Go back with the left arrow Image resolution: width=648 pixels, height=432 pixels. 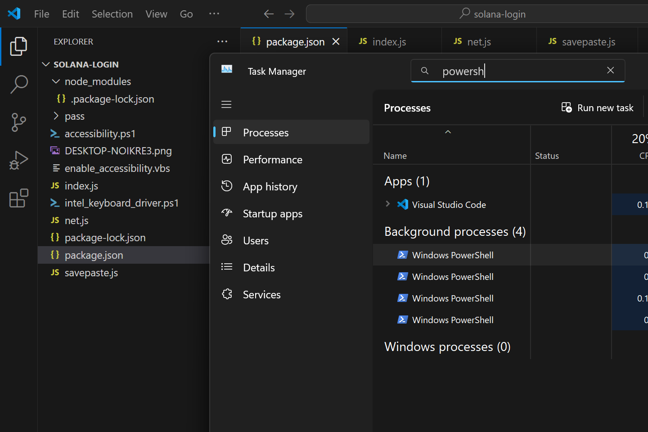click(269, 14)
